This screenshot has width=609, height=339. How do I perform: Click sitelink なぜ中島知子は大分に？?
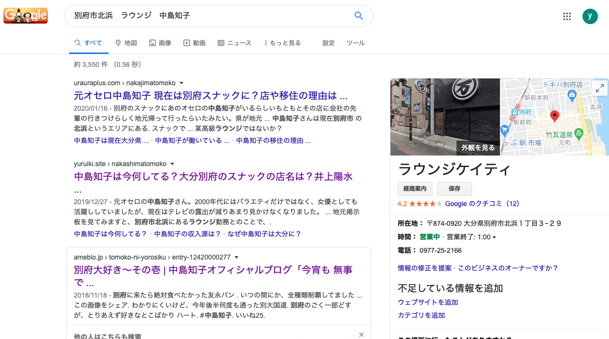coord(264,234)
